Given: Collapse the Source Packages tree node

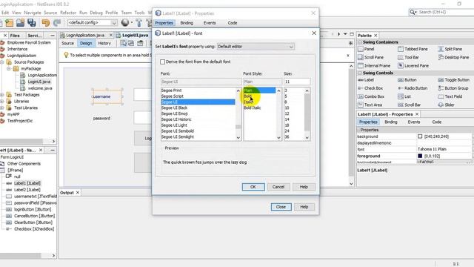Looking at the screenshot, I should click(1, 62).
